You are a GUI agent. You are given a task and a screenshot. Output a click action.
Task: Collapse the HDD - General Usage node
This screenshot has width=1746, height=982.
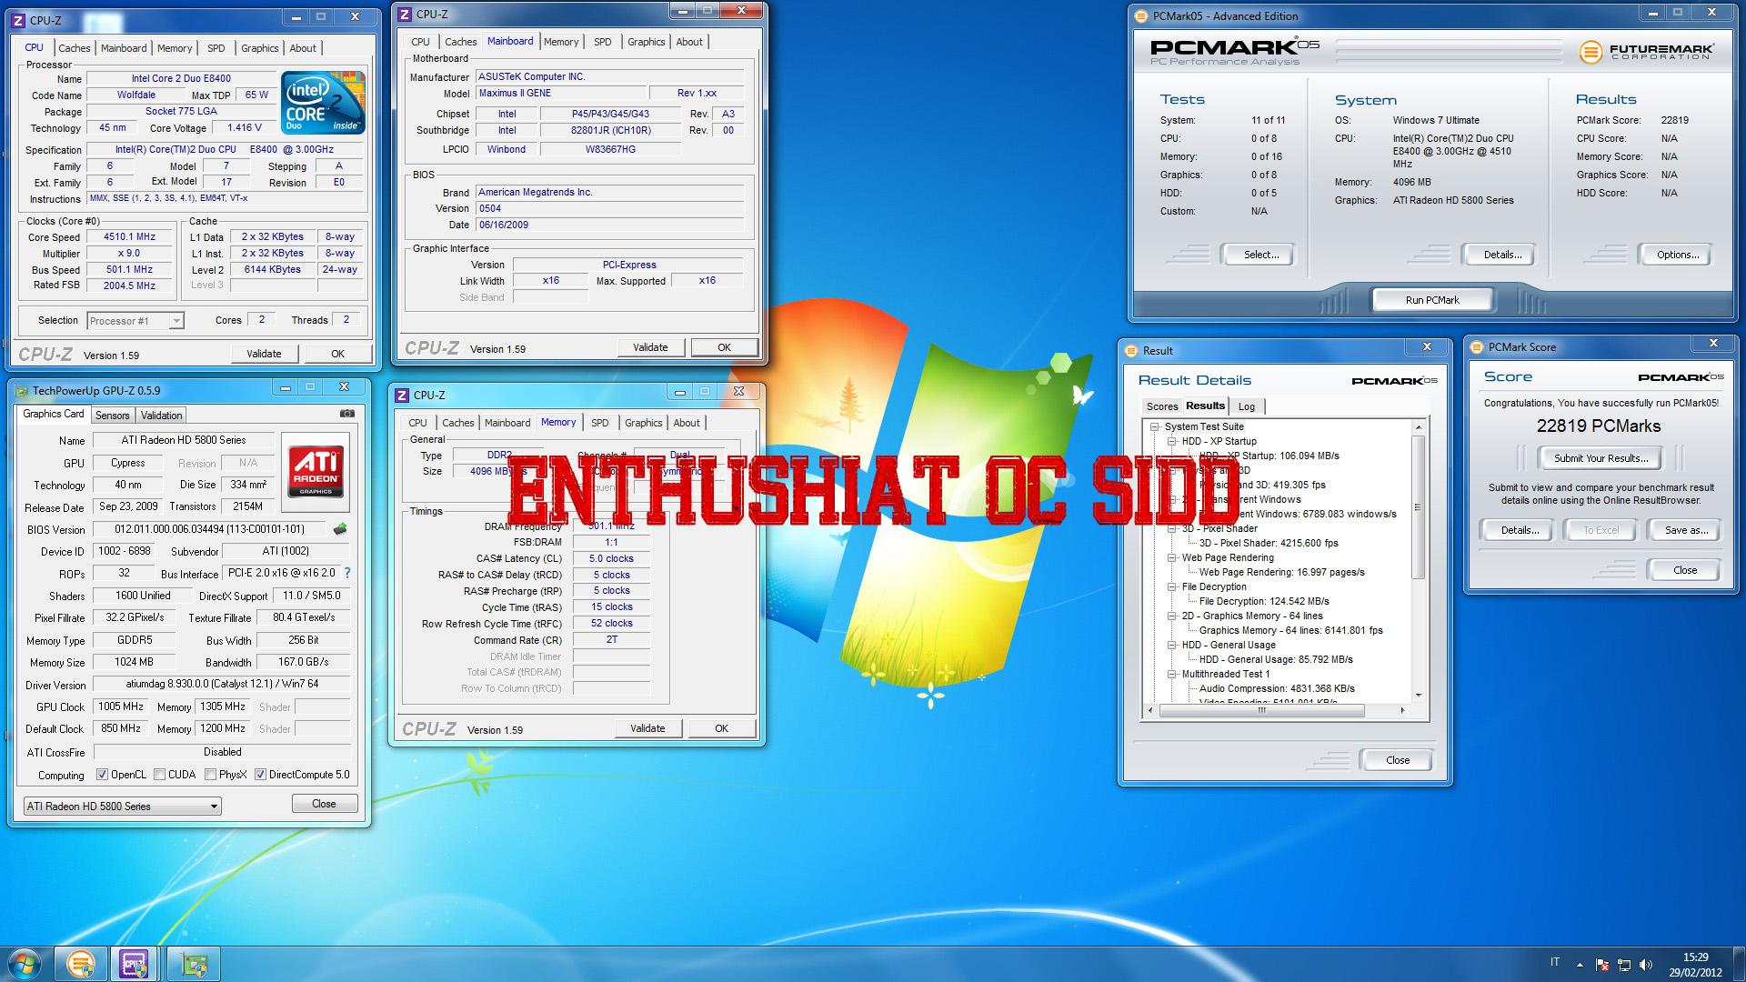[1172, 645]
